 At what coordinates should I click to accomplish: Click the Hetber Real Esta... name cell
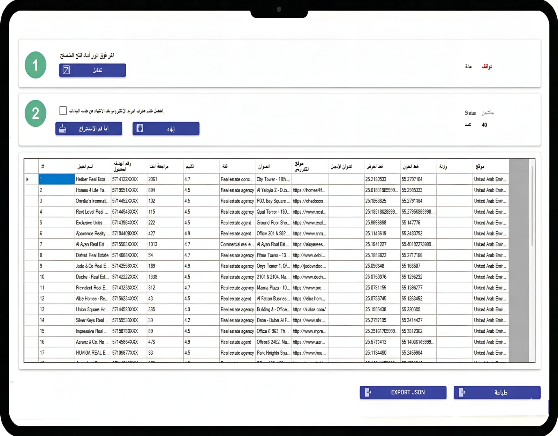click(x=92, y=179)
